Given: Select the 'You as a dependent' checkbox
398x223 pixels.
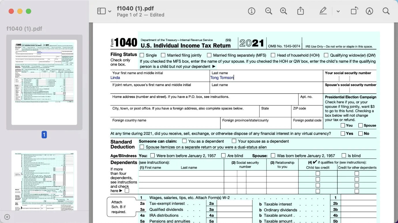Looking at the screenshot, I should (184, 141).
